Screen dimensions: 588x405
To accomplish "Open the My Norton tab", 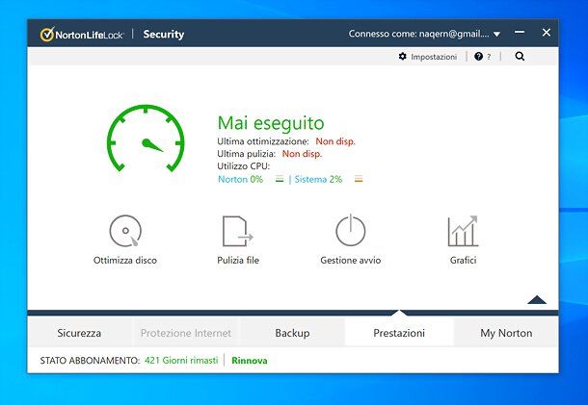I will click(x=506, y=333).
